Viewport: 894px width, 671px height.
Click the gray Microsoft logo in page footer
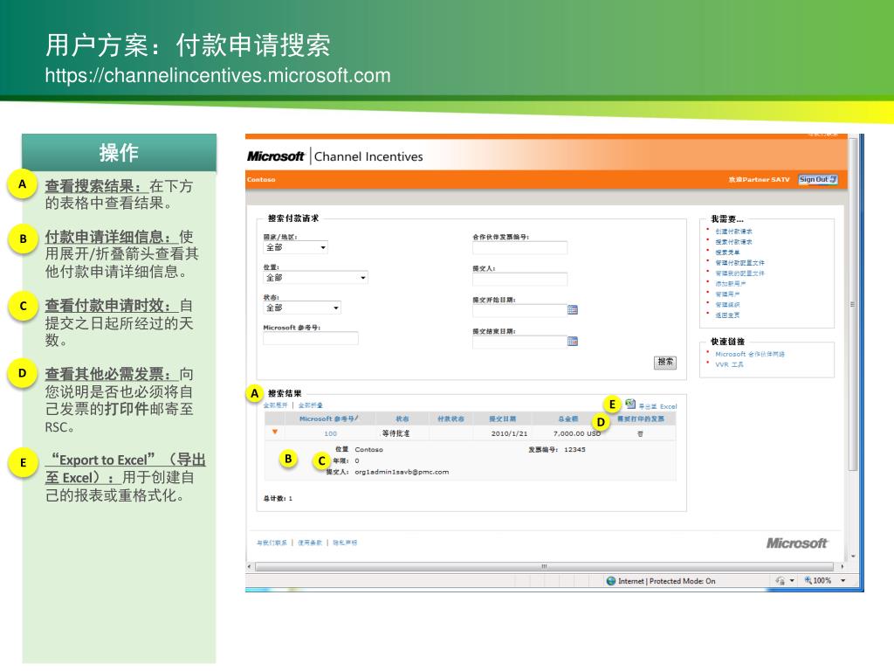tap(796, 543)
